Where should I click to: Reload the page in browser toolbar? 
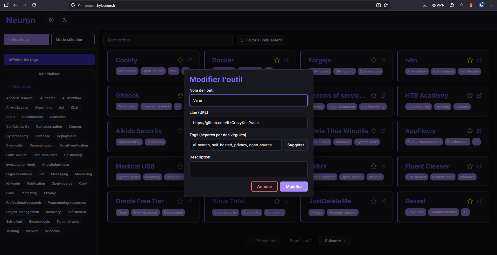pos(34,5)
